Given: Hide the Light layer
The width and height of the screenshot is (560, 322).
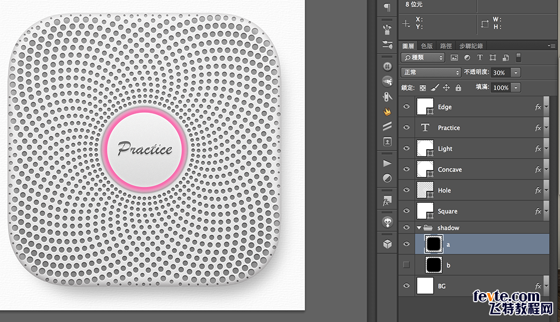Looking at the screenshot, I should tap(406, 148).
